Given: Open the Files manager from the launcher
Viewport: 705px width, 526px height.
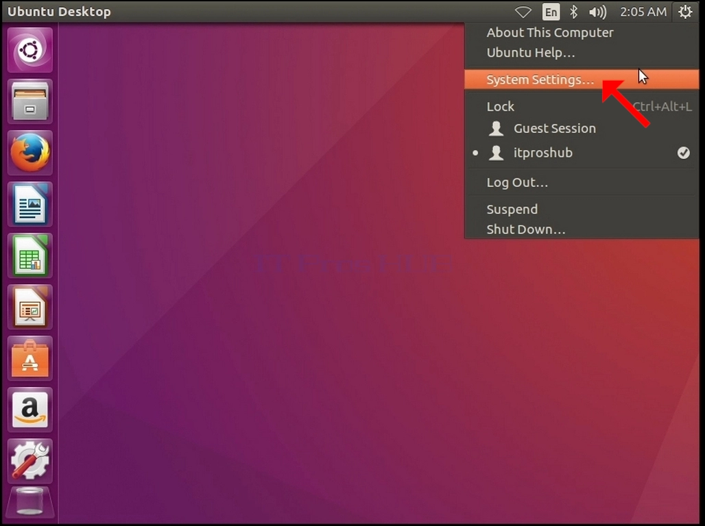Looking at the screenshot, I should pos(30,101).
